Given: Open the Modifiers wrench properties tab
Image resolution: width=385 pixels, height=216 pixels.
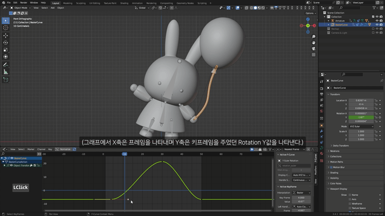Looking at the screenshot, I should click(x=322, y=131).
